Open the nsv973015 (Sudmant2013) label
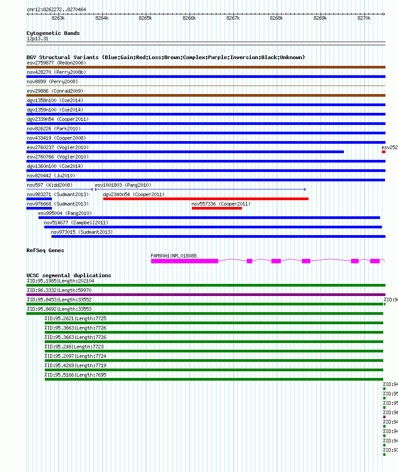This screenshot has width=398, height=472. (82, 232)
